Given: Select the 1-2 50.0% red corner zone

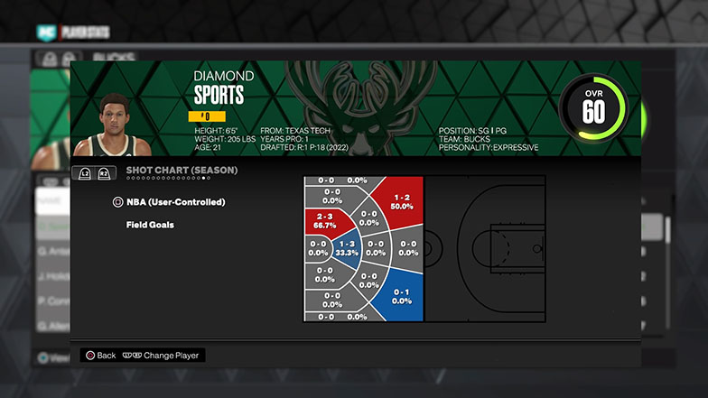Looking at the screenshot, I should click(x=401, y=202).
